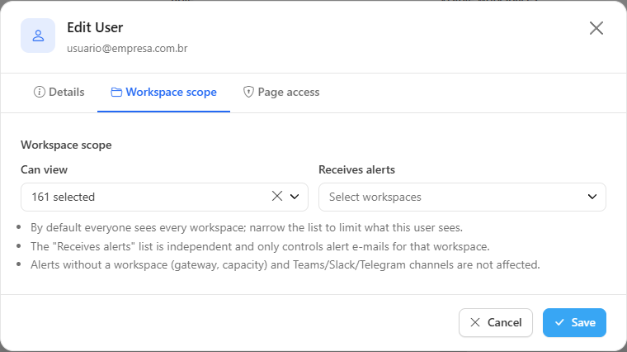Image resolution: width=627 pixels, height=352 pixels.
Task: Click the 161 selected text
Action: (64, 197)
